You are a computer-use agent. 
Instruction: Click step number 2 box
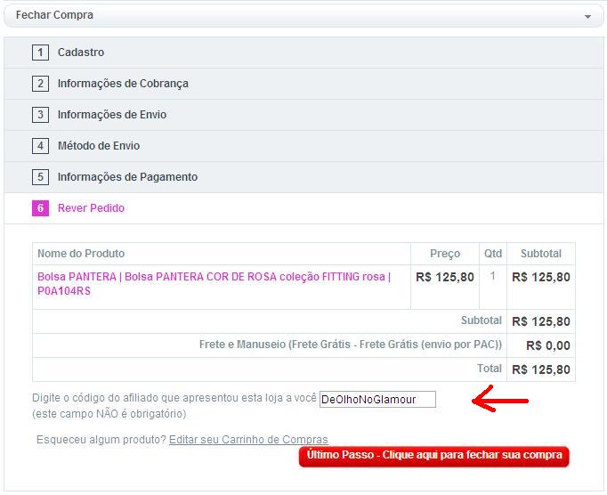[x=40, y=84]
